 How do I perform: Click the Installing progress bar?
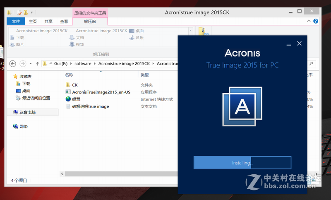pyautogui.click(x=242, y=163)
